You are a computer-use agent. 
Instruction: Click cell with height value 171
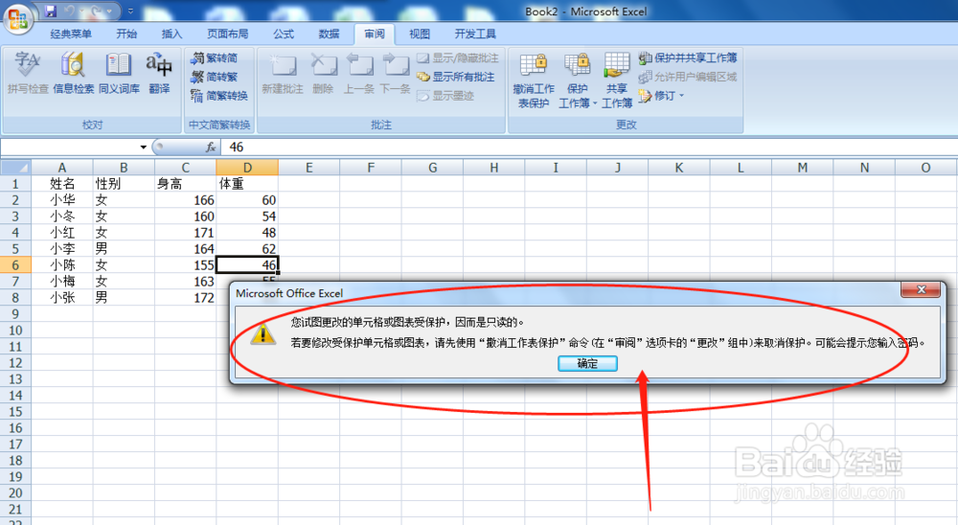coord(186,233)
